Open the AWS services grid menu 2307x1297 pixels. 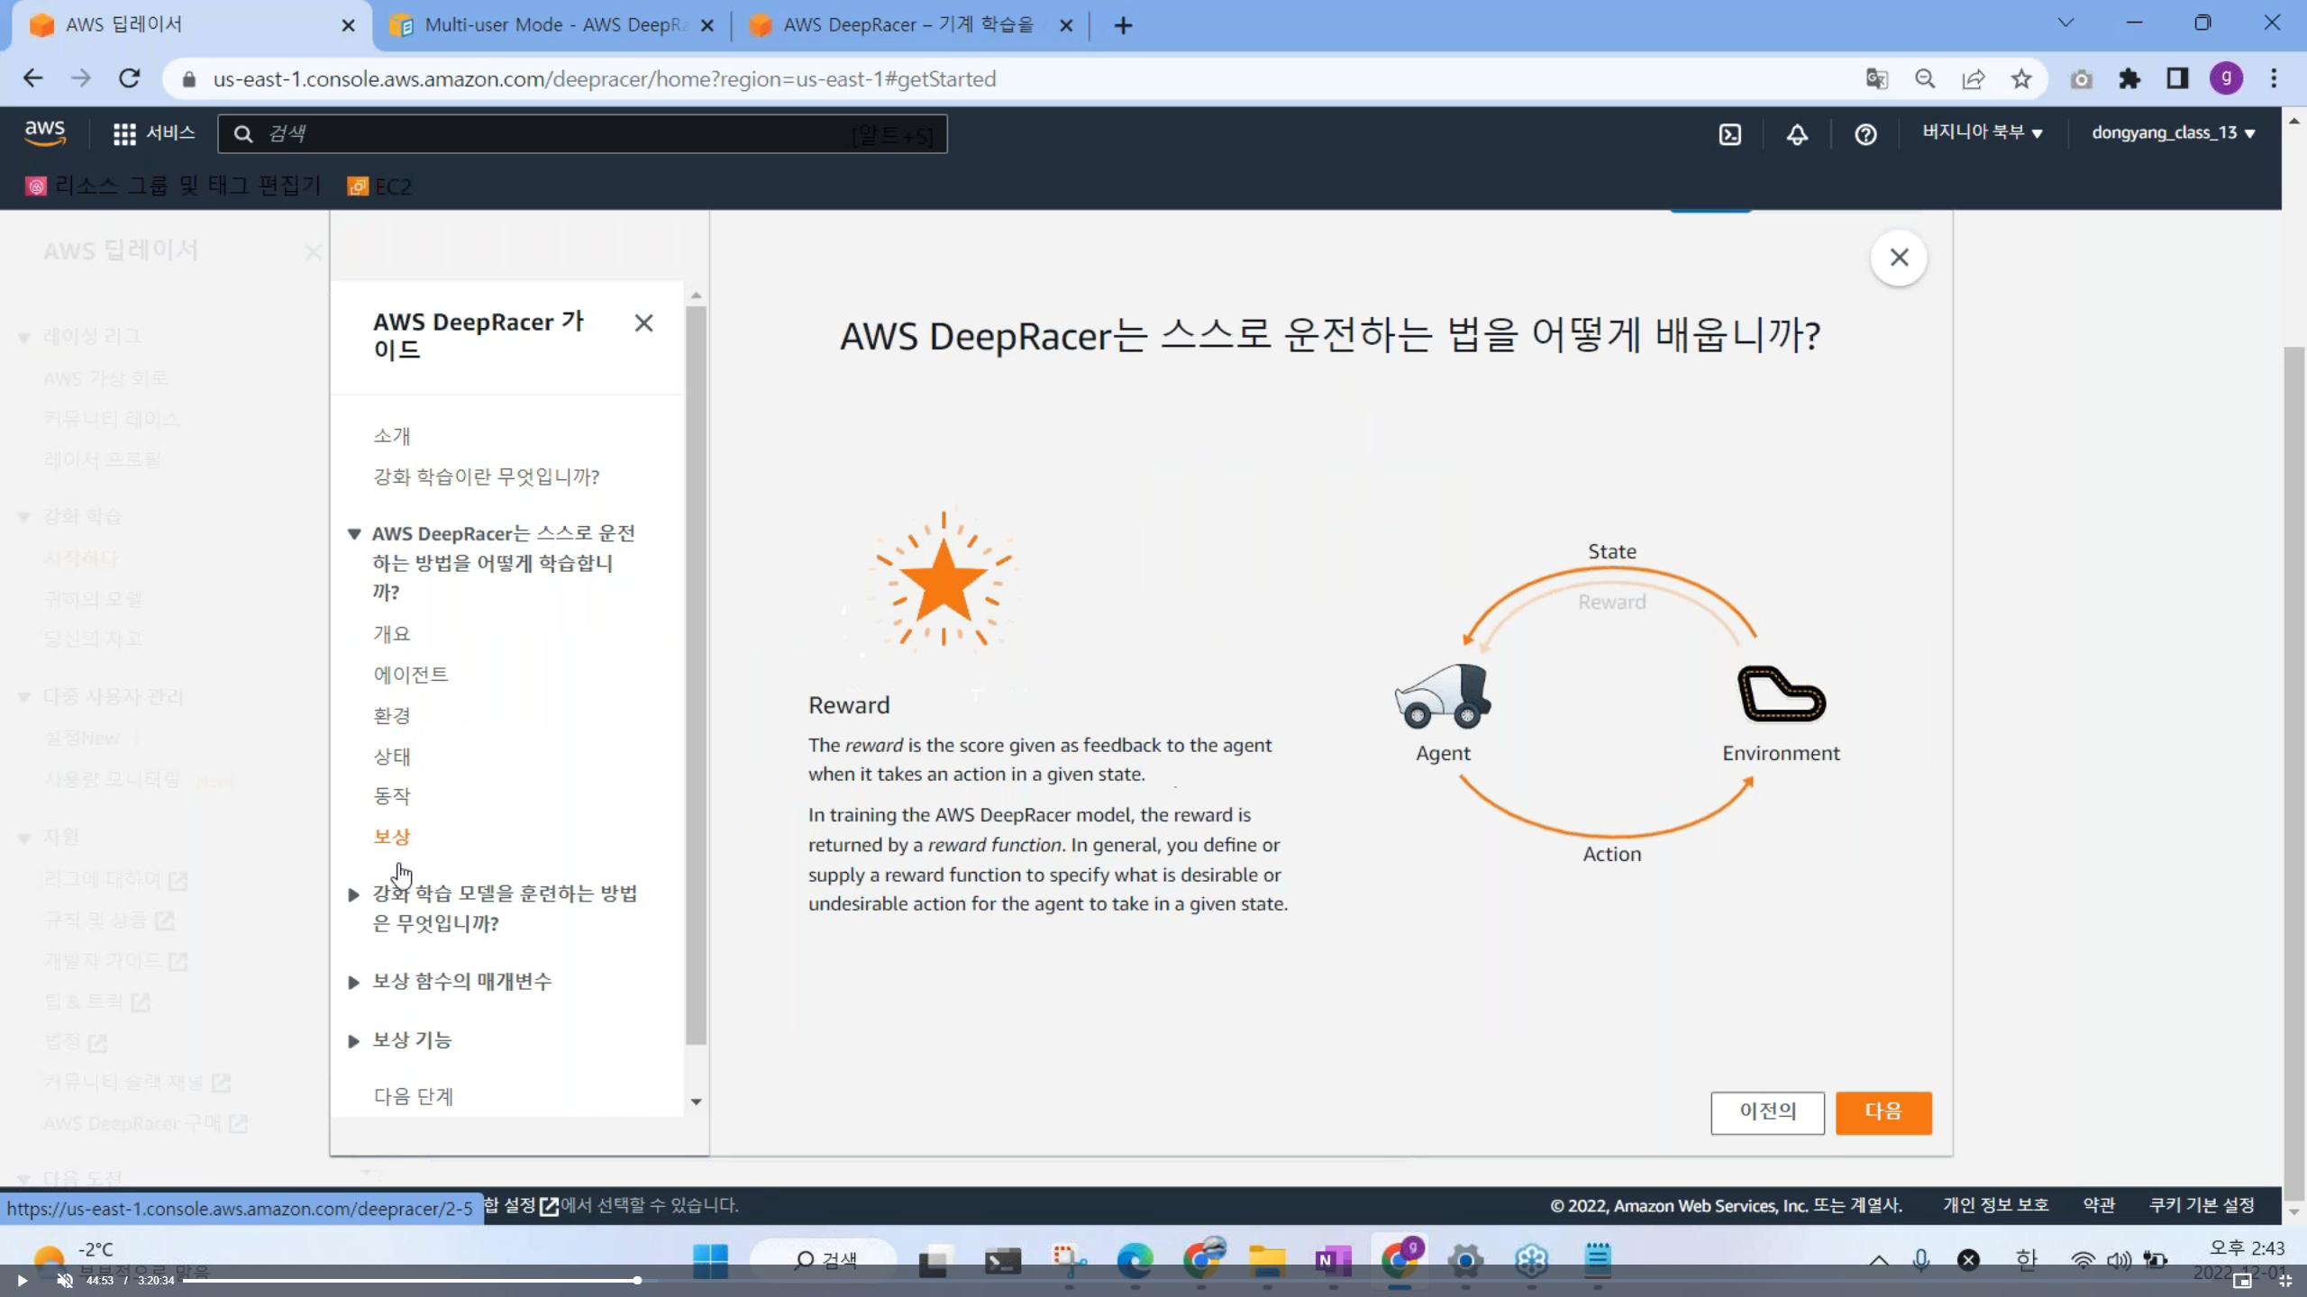pos(124,134)
